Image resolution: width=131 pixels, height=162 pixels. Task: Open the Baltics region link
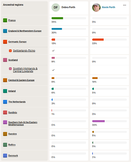coord(12,145)
